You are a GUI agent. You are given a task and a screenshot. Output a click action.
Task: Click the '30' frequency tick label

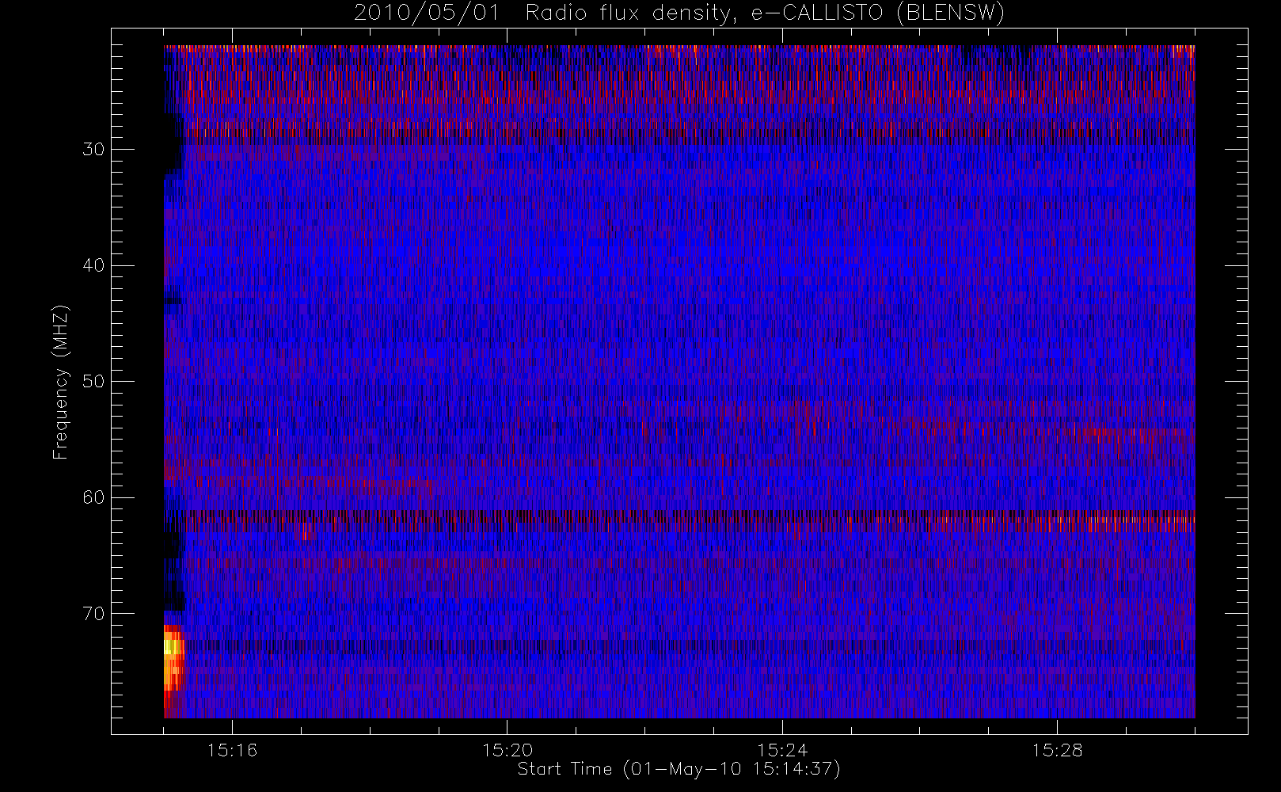[93, 149]
